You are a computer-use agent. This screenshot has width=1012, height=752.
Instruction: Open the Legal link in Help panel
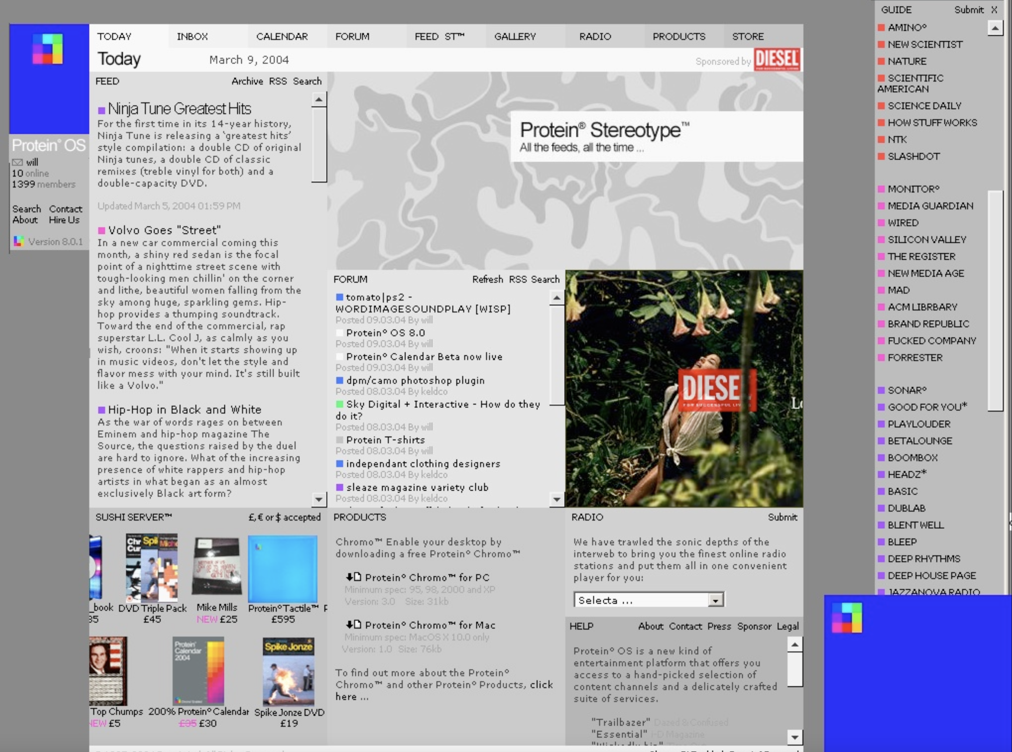[x=788, y=626]
